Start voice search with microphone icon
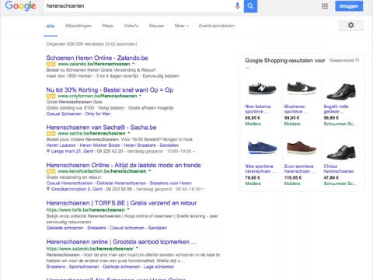 click(x=237, y=5)
